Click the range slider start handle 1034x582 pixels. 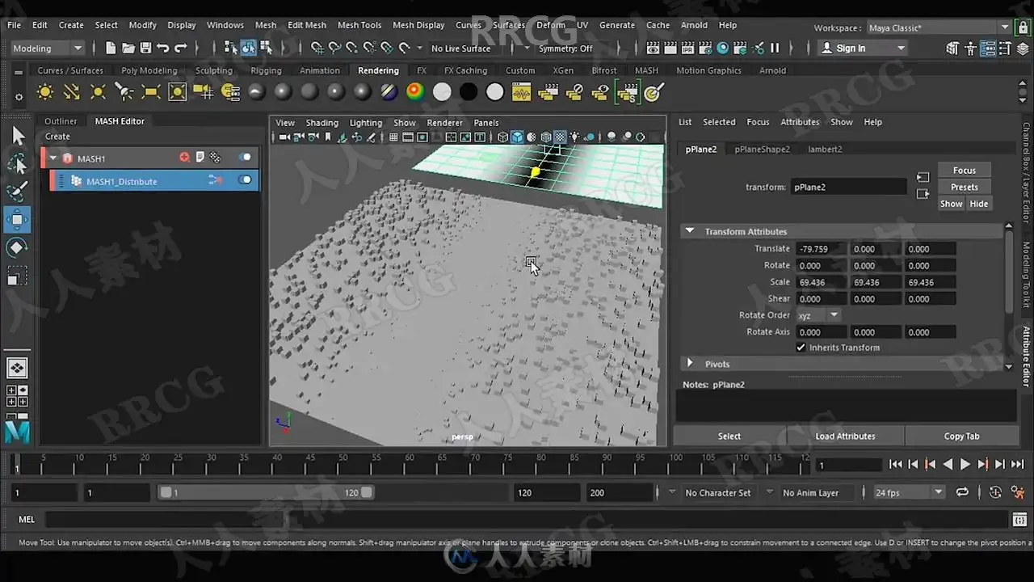pos(166,492)
